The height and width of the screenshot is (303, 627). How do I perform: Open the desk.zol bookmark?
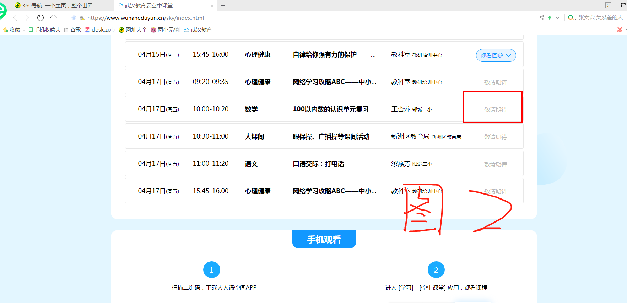[x=99, y=30]
